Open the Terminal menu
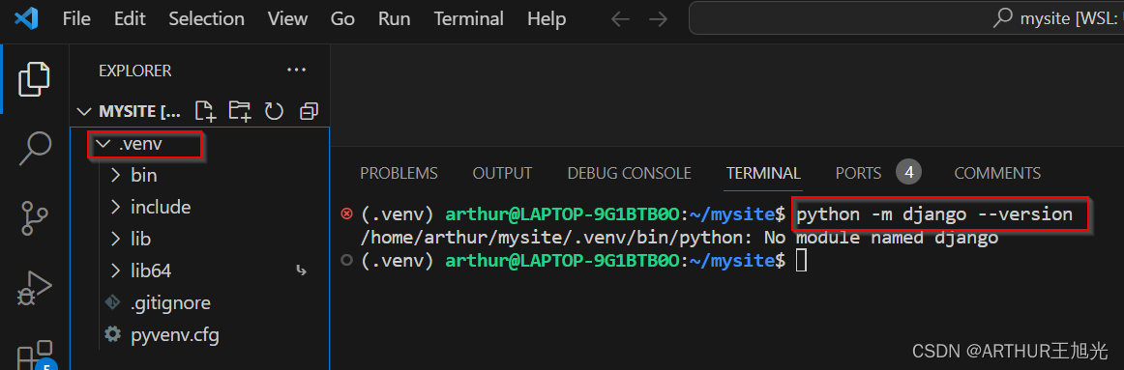This screenshot has width=1124, height=370. click(469, 18)
